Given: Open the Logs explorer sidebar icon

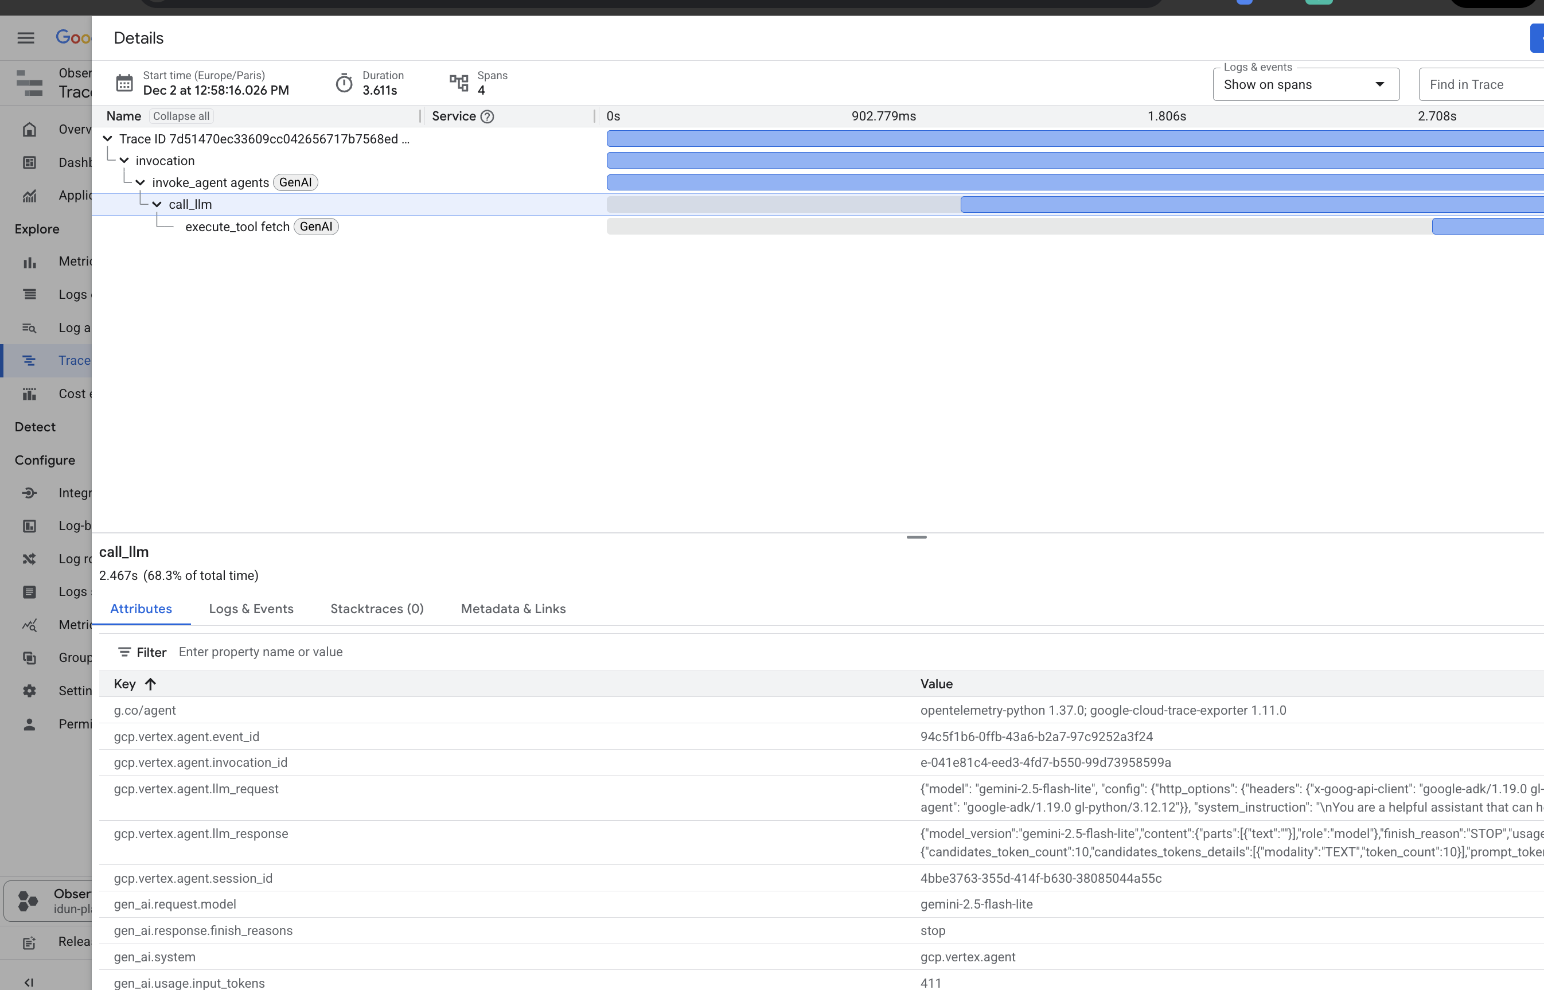Looking at the screenshot, I should pos(30,294).
